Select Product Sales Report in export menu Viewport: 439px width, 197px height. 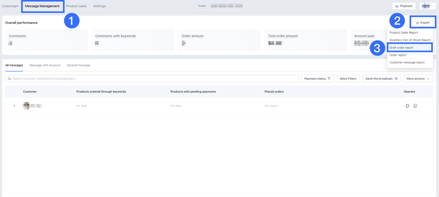pyautogui.click(x=404, y=33)
